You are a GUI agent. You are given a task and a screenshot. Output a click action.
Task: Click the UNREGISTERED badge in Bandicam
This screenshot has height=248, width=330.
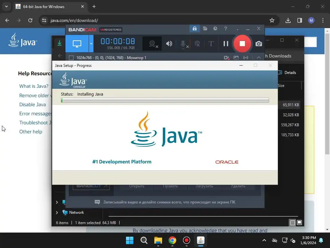pyautogui.click(x=111, y=30)
